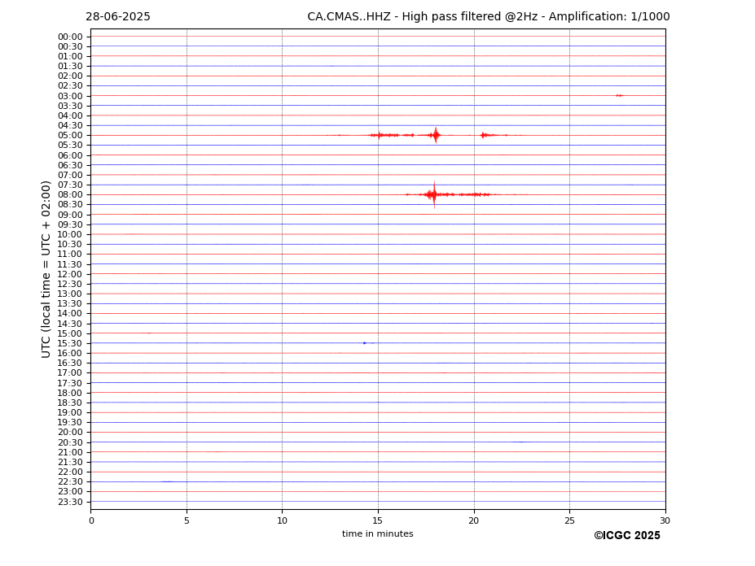Click the 19:00 time row label
Screen dimensions: 755x566
tap(70, 412)
